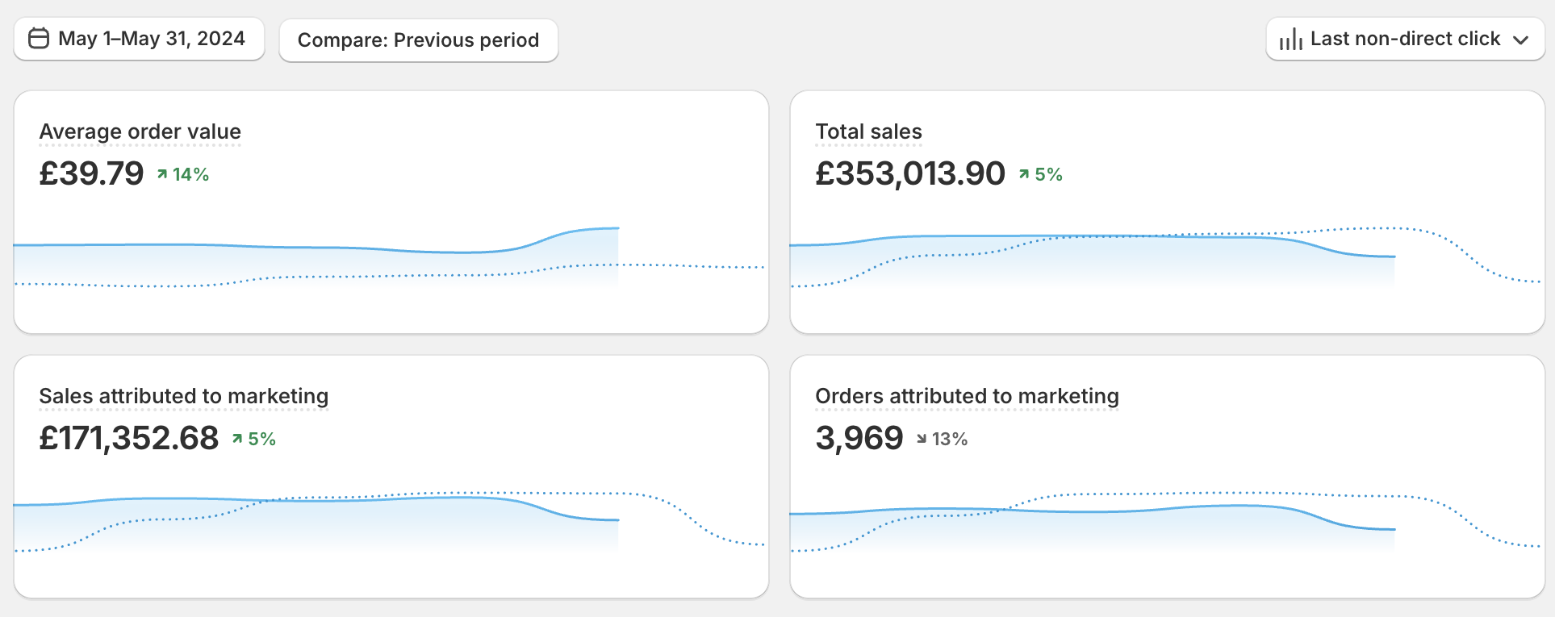Open the Total sales report title

click(868, 131)
